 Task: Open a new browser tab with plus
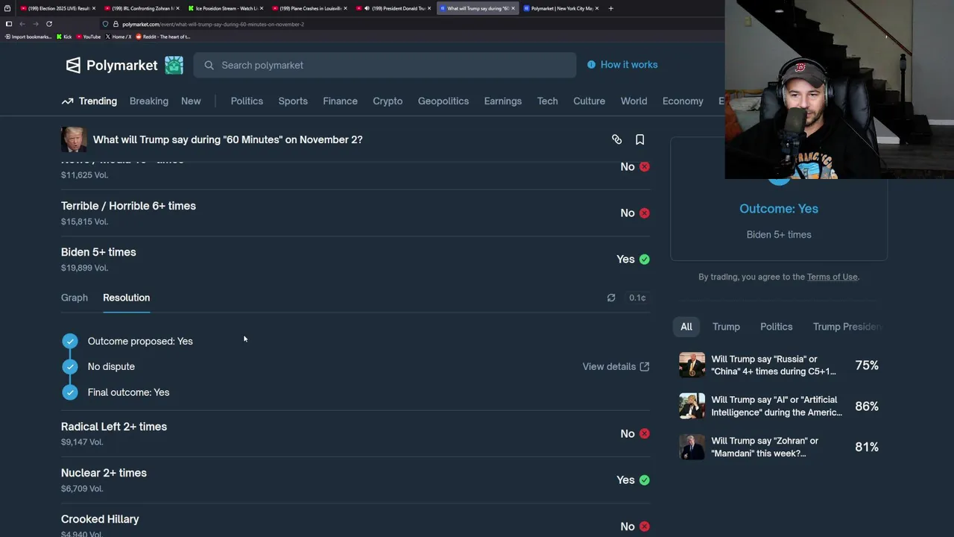[x=610, y=8]
